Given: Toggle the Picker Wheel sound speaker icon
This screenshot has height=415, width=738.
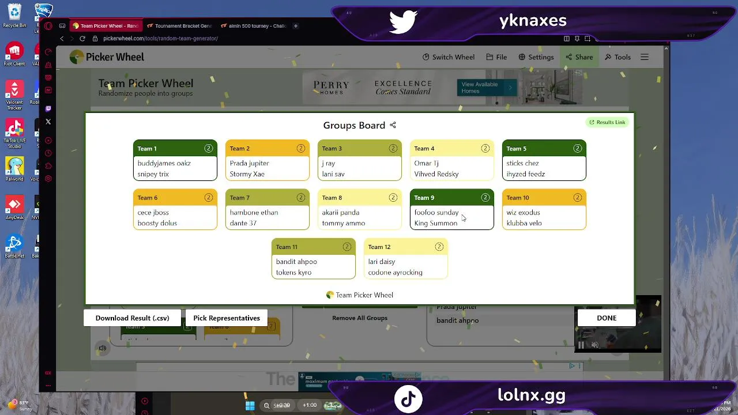Looking at the screenshot, I should coord(102,348).
